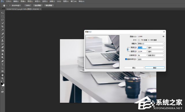Click the 复位 reset button

click(x=134, y=68)
